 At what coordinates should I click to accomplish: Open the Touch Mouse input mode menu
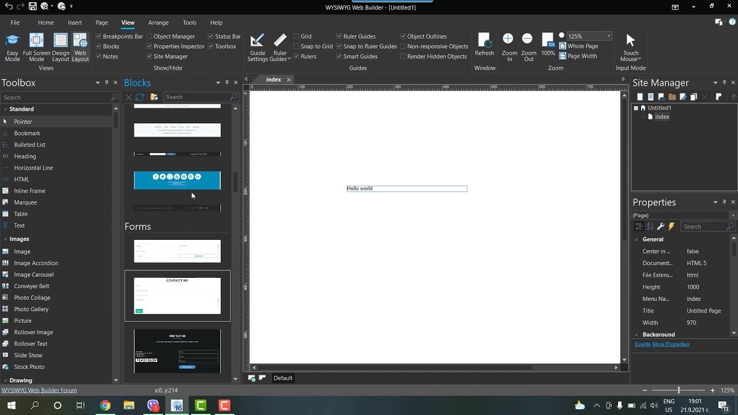(x=631, y=47)
